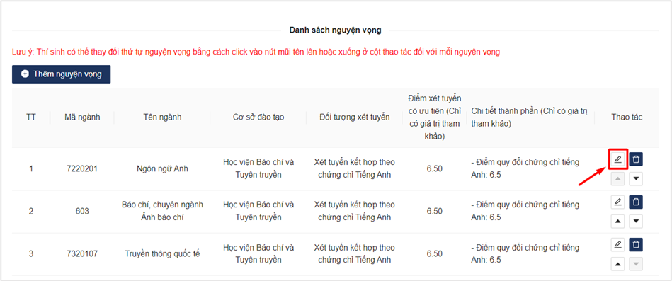This screenshot has width=672, height=281.
Task: Select the Tên ngành column header
Action: point(162,117)
